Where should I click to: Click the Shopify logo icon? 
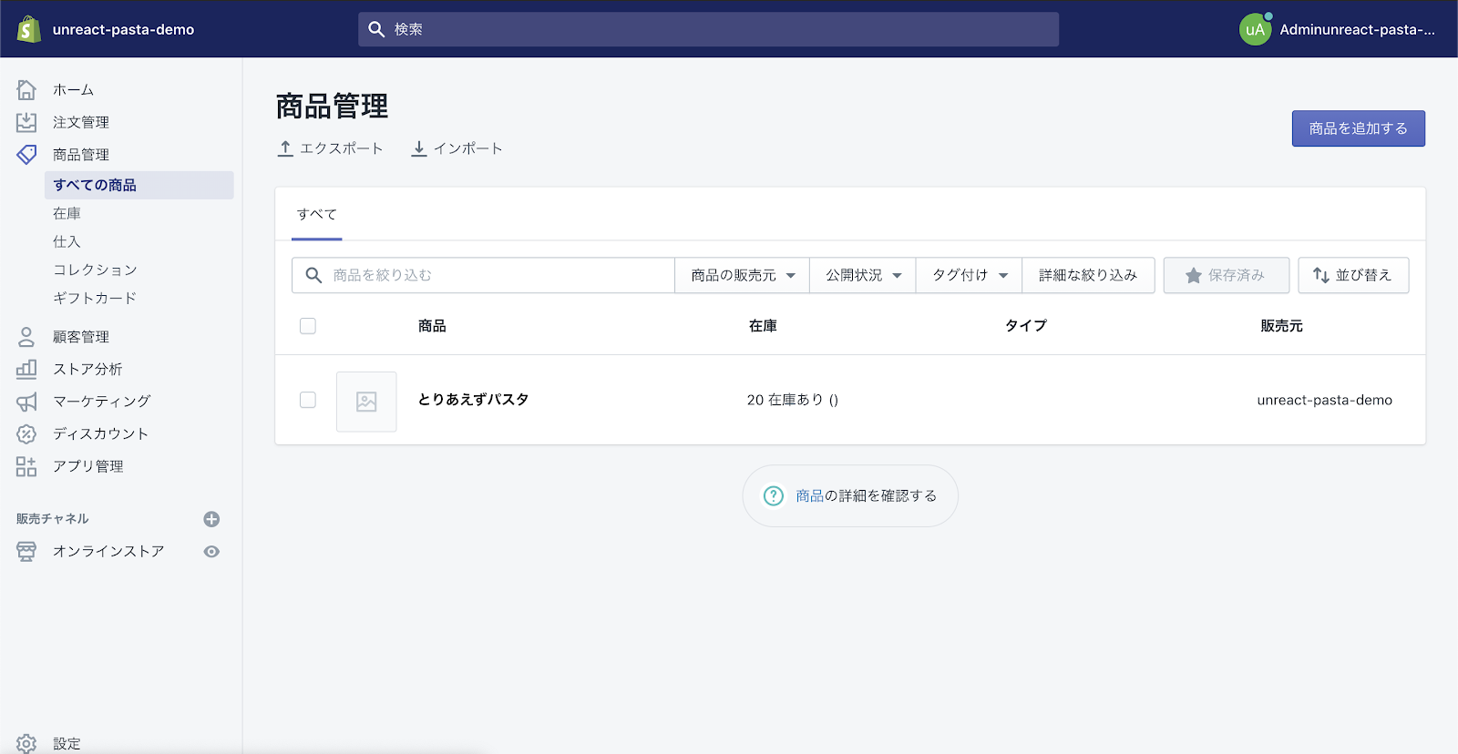pos(29,29)
